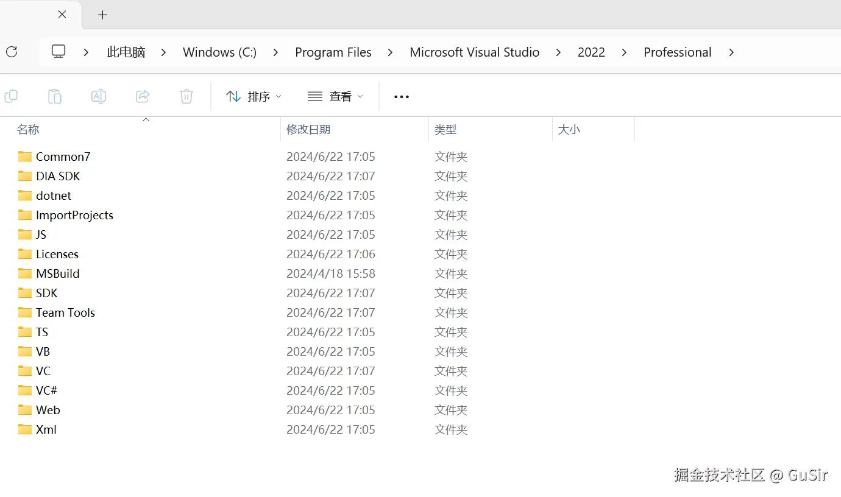Click 文件夹 type in VC# row
Image resolution: width=841 pixels, height=497 pixels.
point(451,390)
